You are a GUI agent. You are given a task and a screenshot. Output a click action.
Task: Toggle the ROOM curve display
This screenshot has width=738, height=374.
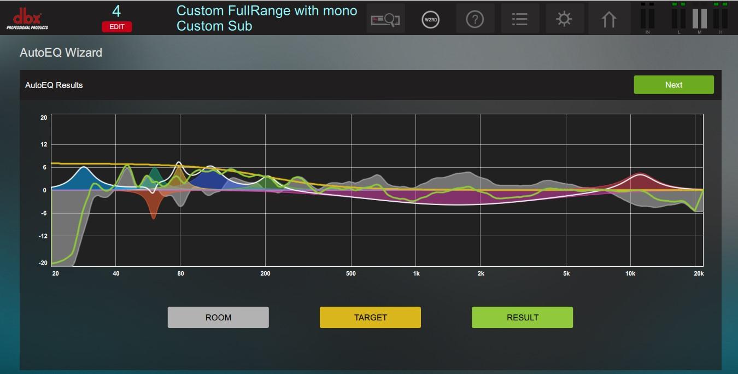(x=218, y=317)
